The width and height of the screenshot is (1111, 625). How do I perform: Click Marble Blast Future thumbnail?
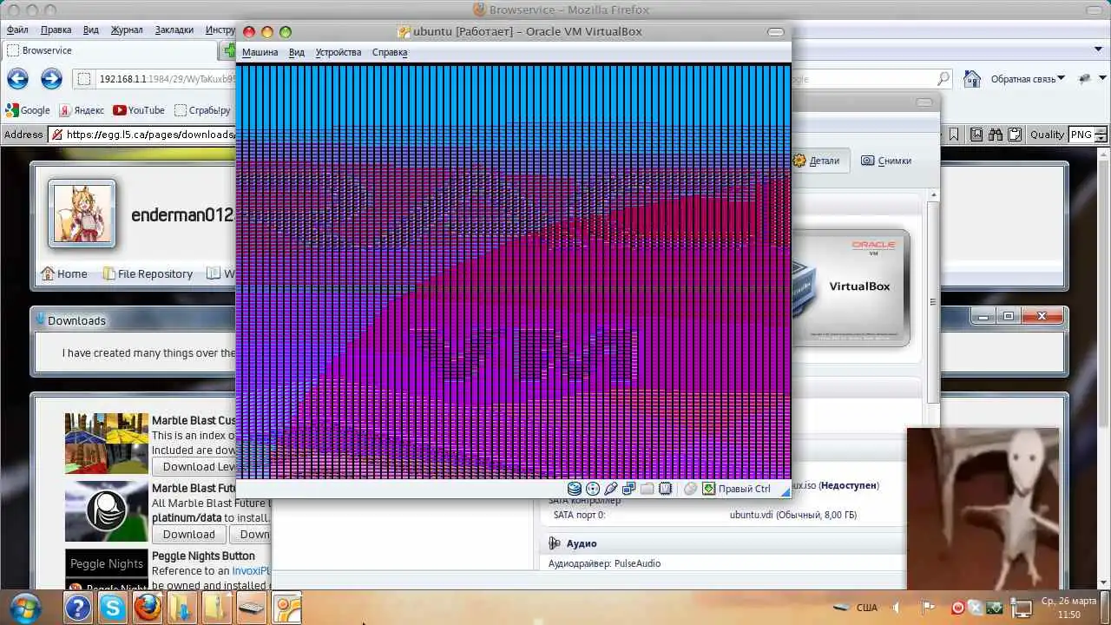[107, 511]
